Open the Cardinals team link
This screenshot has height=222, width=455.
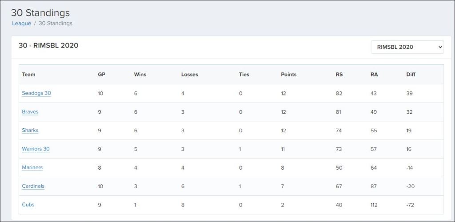click(x=33, y=186)
